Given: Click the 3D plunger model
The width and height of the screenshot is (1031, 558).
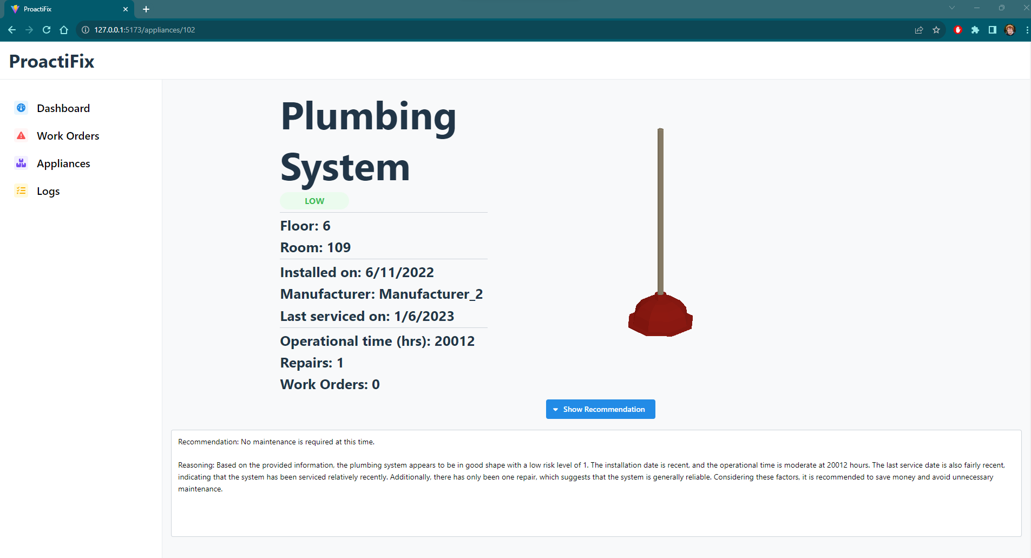Looking at the screenshot, I should point(660,232).
